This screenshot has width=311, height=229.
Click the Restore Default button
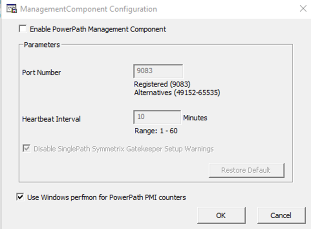246,170
